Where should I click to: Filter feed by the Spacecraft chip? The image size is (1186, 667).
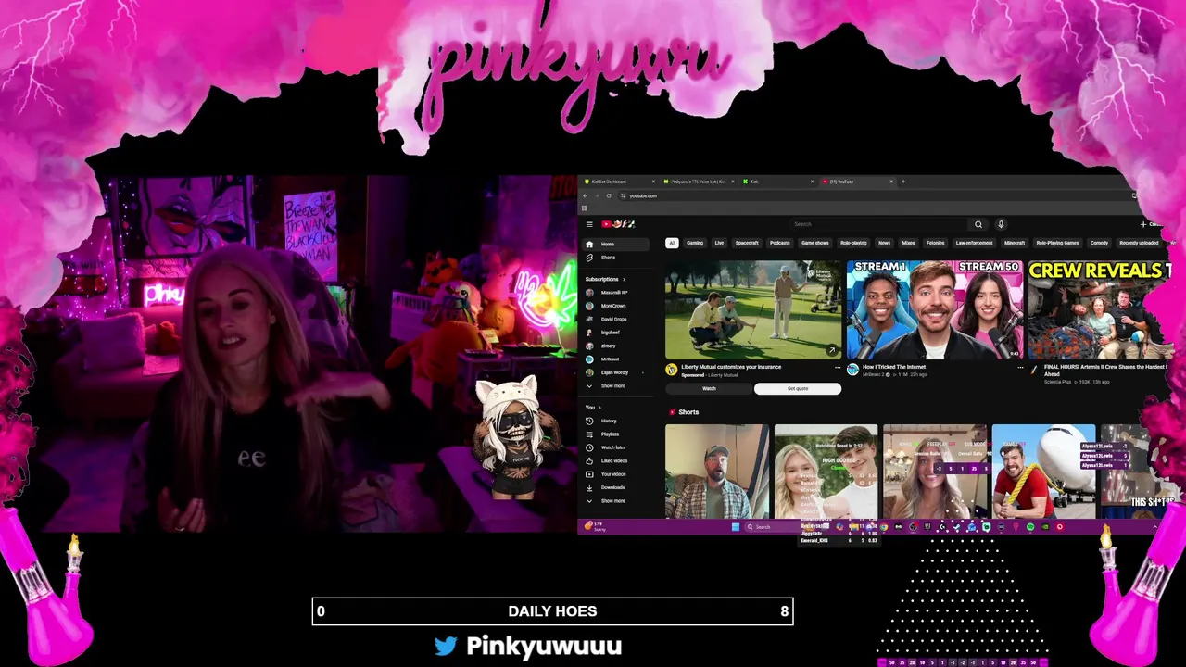747,243
